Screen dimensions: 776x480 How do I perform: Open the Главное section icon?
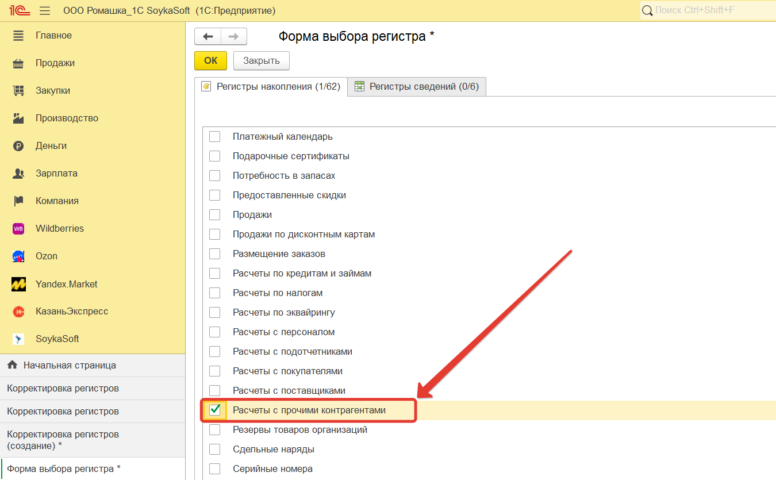[x=18, y=36]
